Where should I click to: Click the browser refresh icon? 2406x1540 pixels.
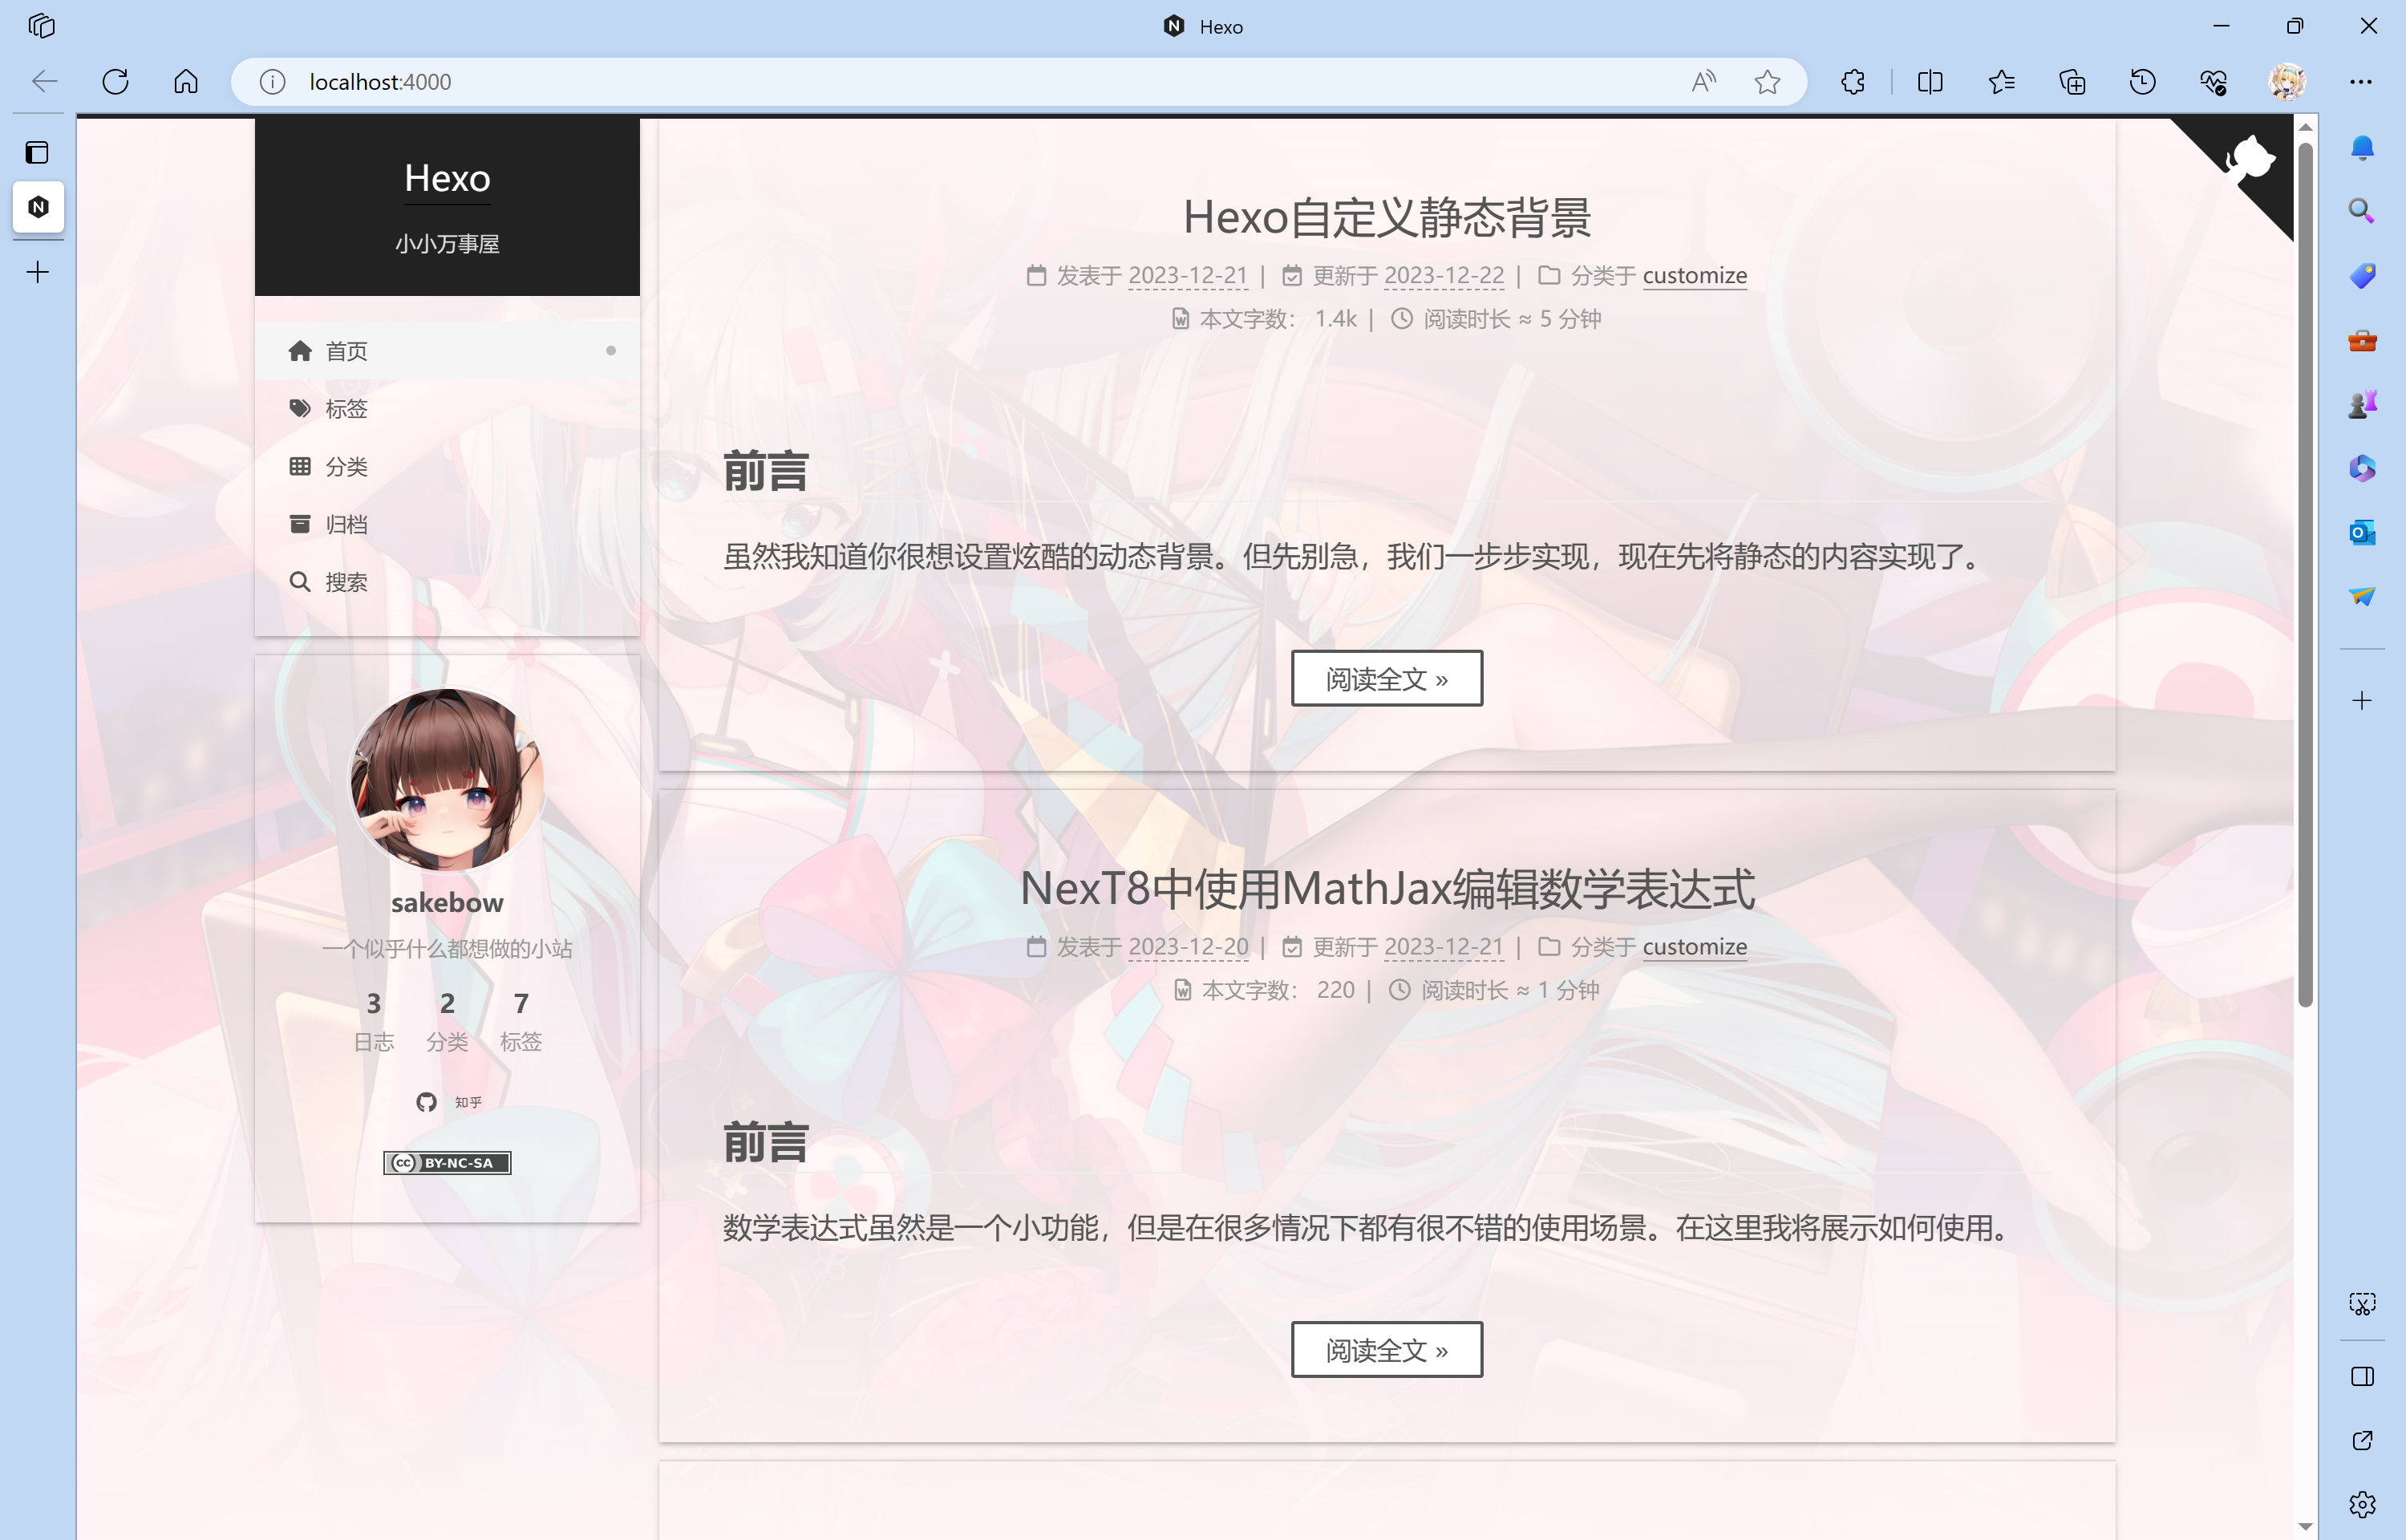pos(116,82)
